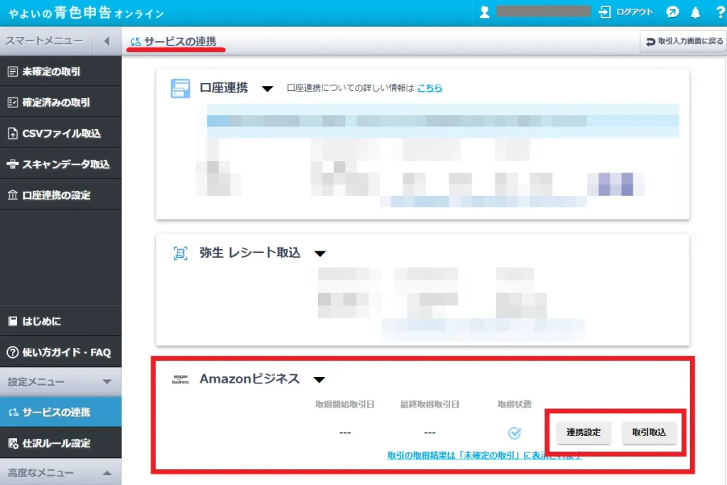Click the 連携設定 button
Image resolution: width=727 pixels, height=485 pixels.
[584, 432]
